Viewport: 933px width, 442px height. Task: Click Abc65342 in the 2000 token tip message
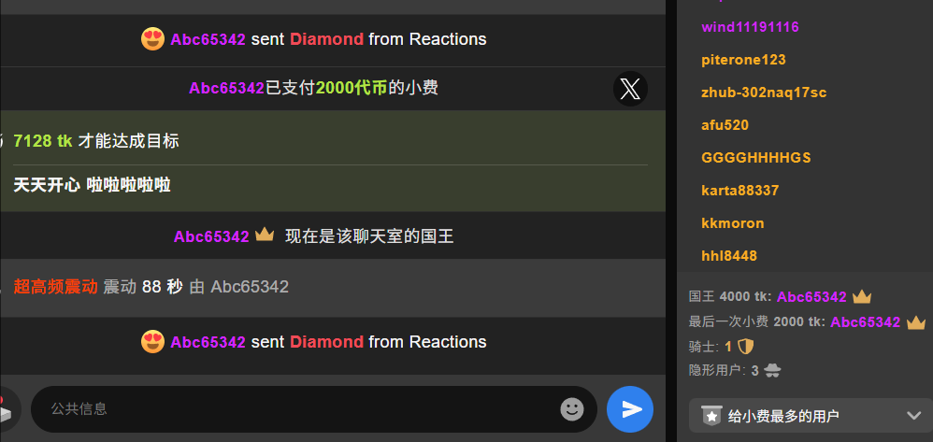pyautogui.click(x=226, y=88)
